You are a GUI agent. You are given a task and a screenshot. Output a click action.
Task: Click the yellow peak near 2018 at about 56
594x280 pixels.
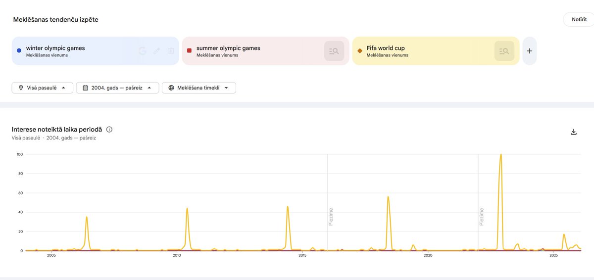coord(388,197)
